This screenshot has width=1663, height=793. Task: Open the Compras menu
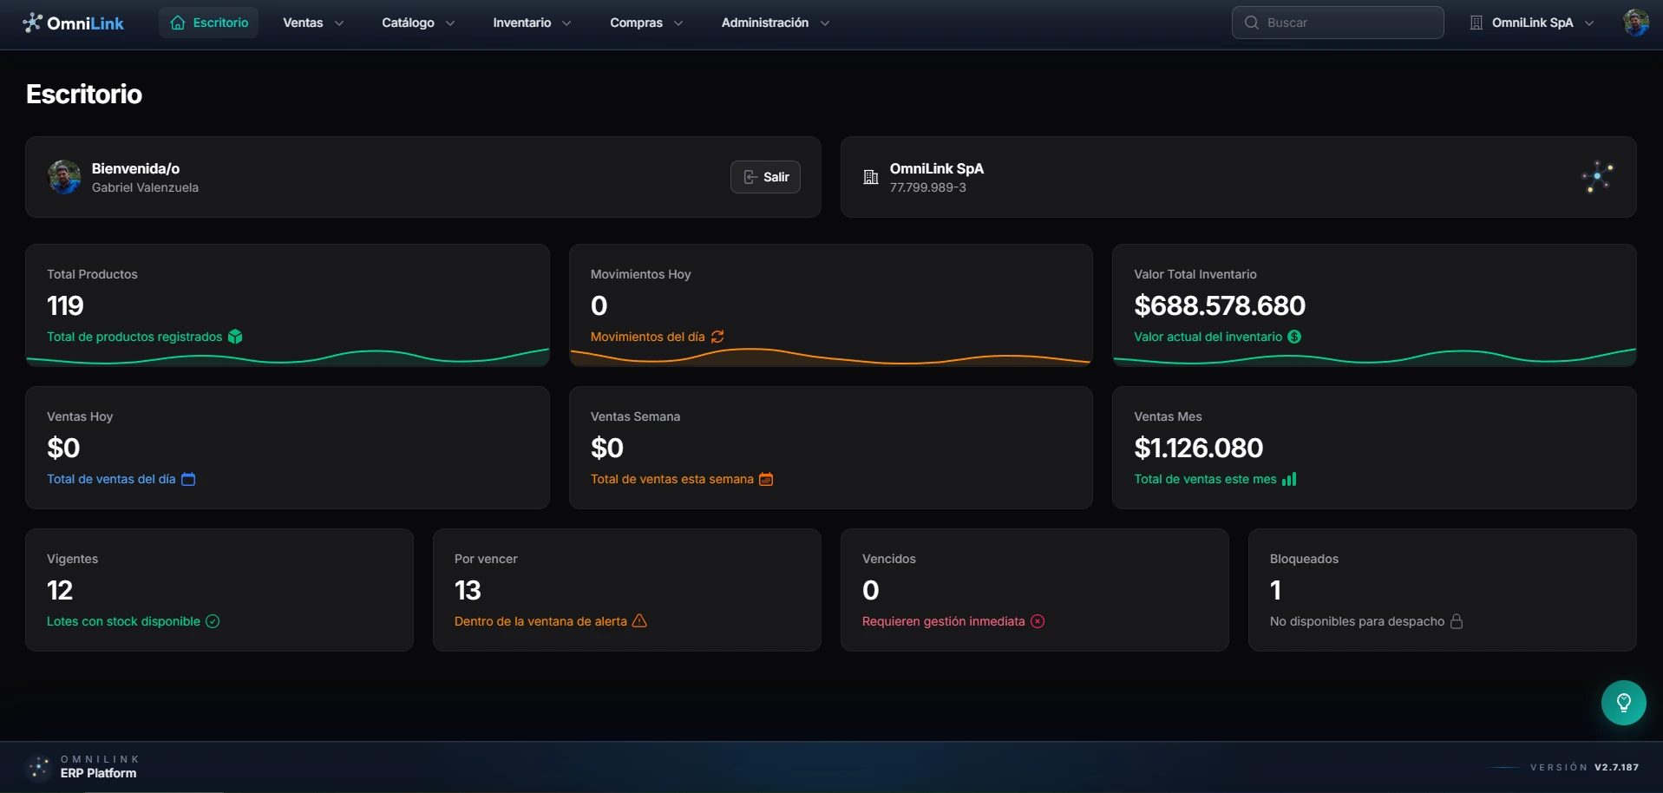pyautogui.click(x=646, y=23)
